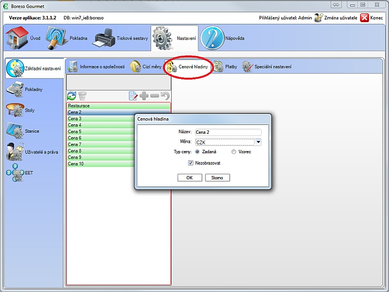The image size is (389, 292).
Task: Click the edit document pencil icon
Action: pos(133,96)
